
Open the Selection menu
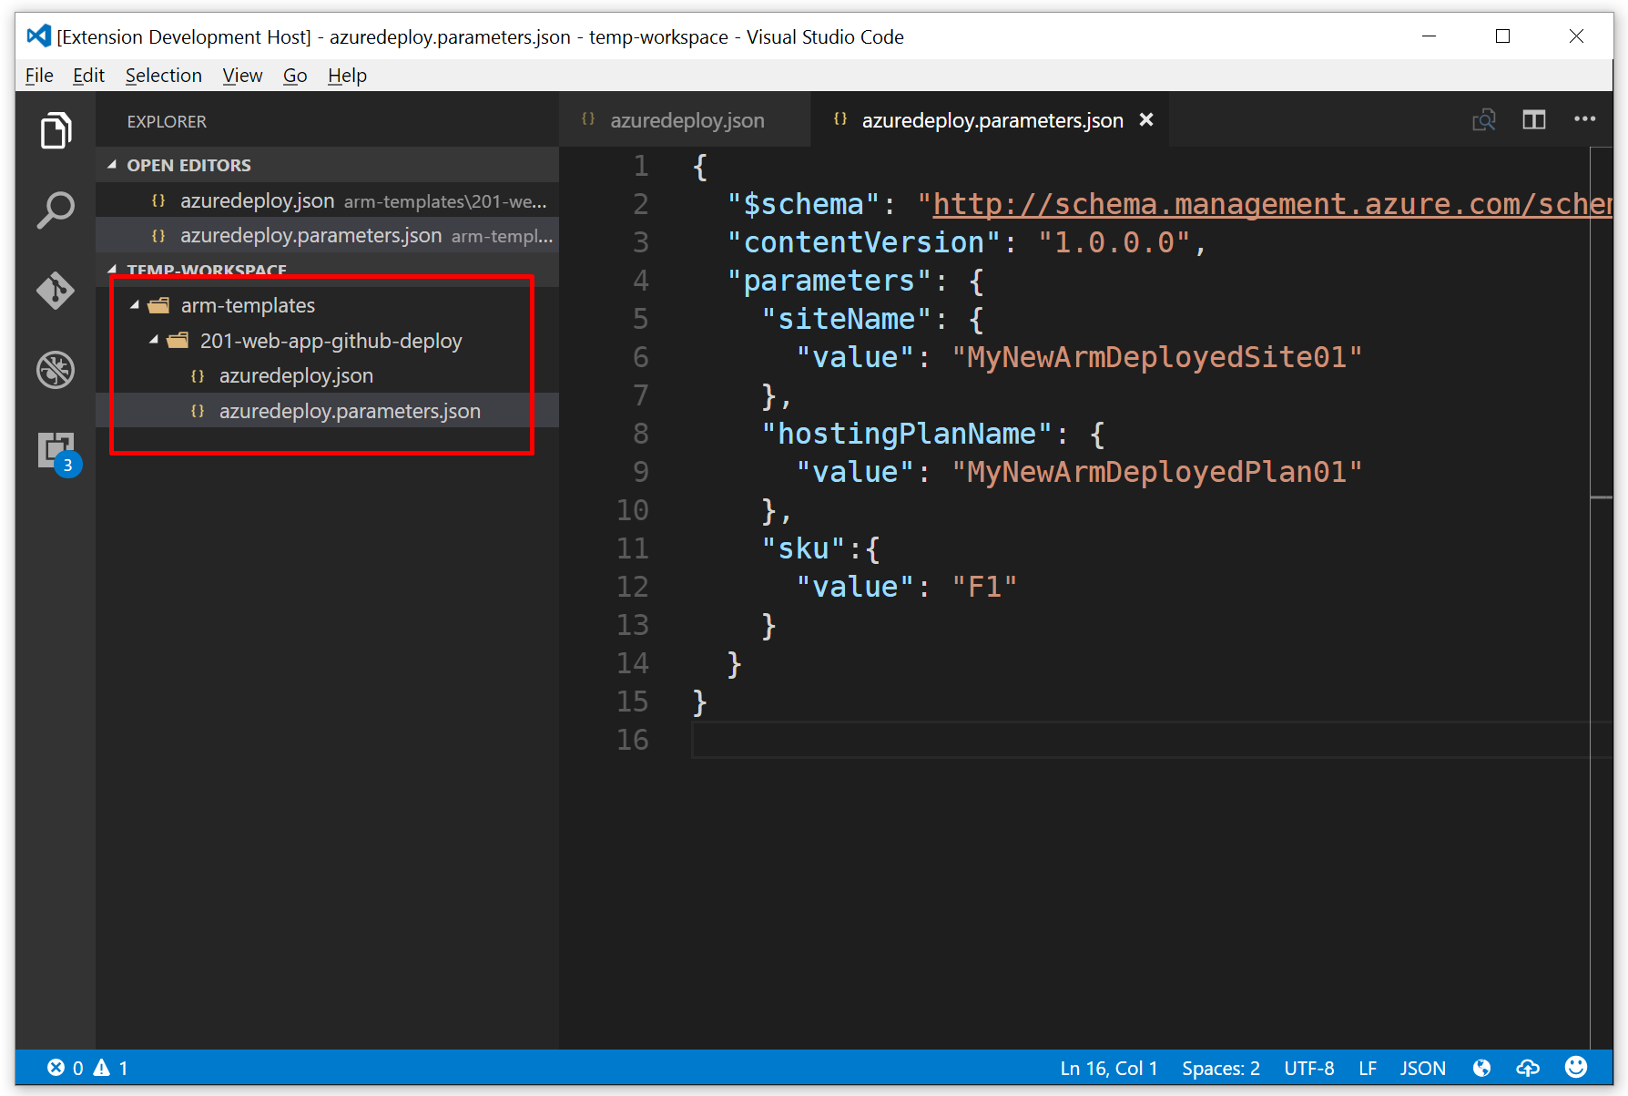coord(164,76)
